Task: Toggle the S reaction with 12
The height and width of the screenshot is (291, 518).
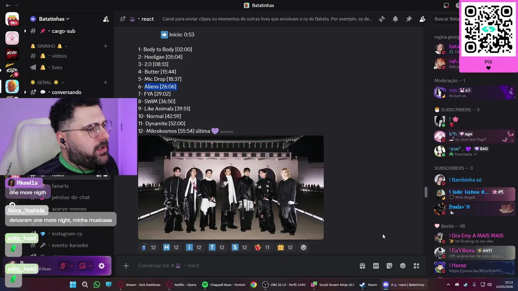Action: 240,247
